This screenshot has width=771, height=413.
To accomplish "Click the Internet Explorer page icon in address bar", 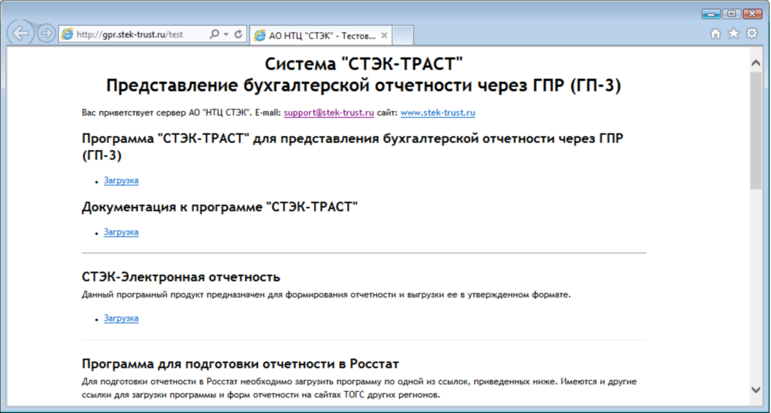I will pos(68,35).
